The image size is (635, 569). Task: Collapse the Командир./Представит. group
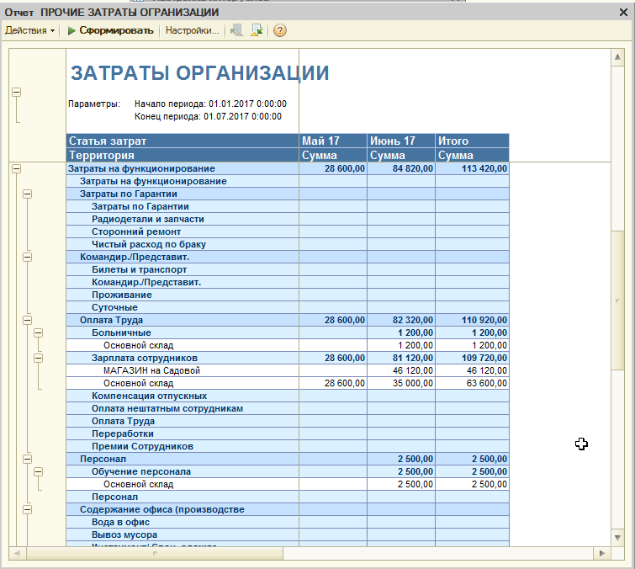pyautogui.click(x=27, y=258)
